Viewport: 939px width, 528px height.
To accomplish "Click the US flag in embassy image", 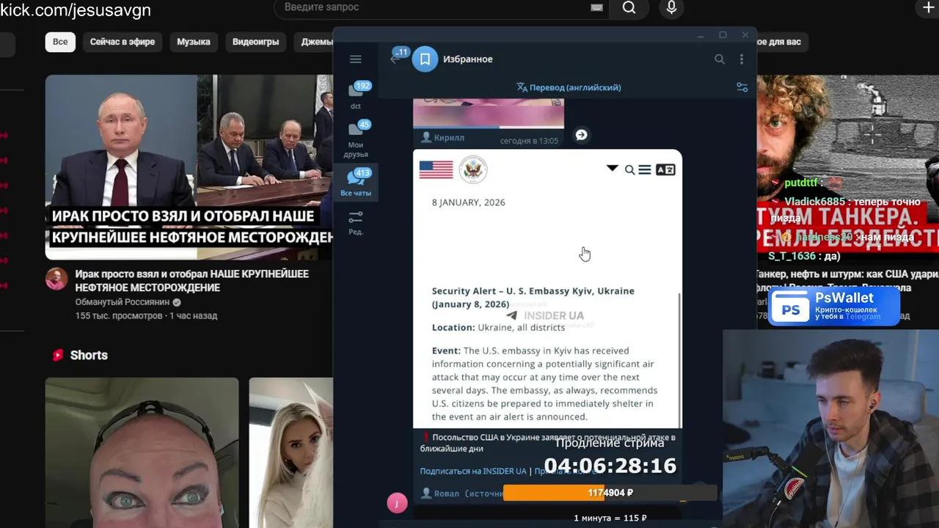I will [x=436, y=170].
